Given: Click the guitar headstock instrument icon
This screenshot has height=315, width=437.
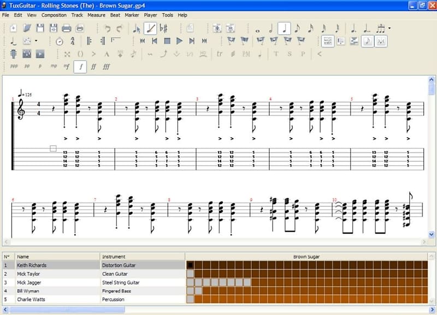Looking at the screenshot, I should [14, 54].
